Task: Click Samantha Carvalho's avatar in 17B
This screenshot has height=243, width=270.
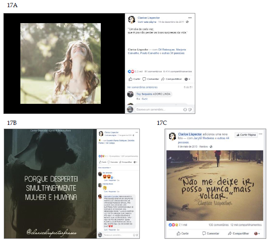Action: 100,197
